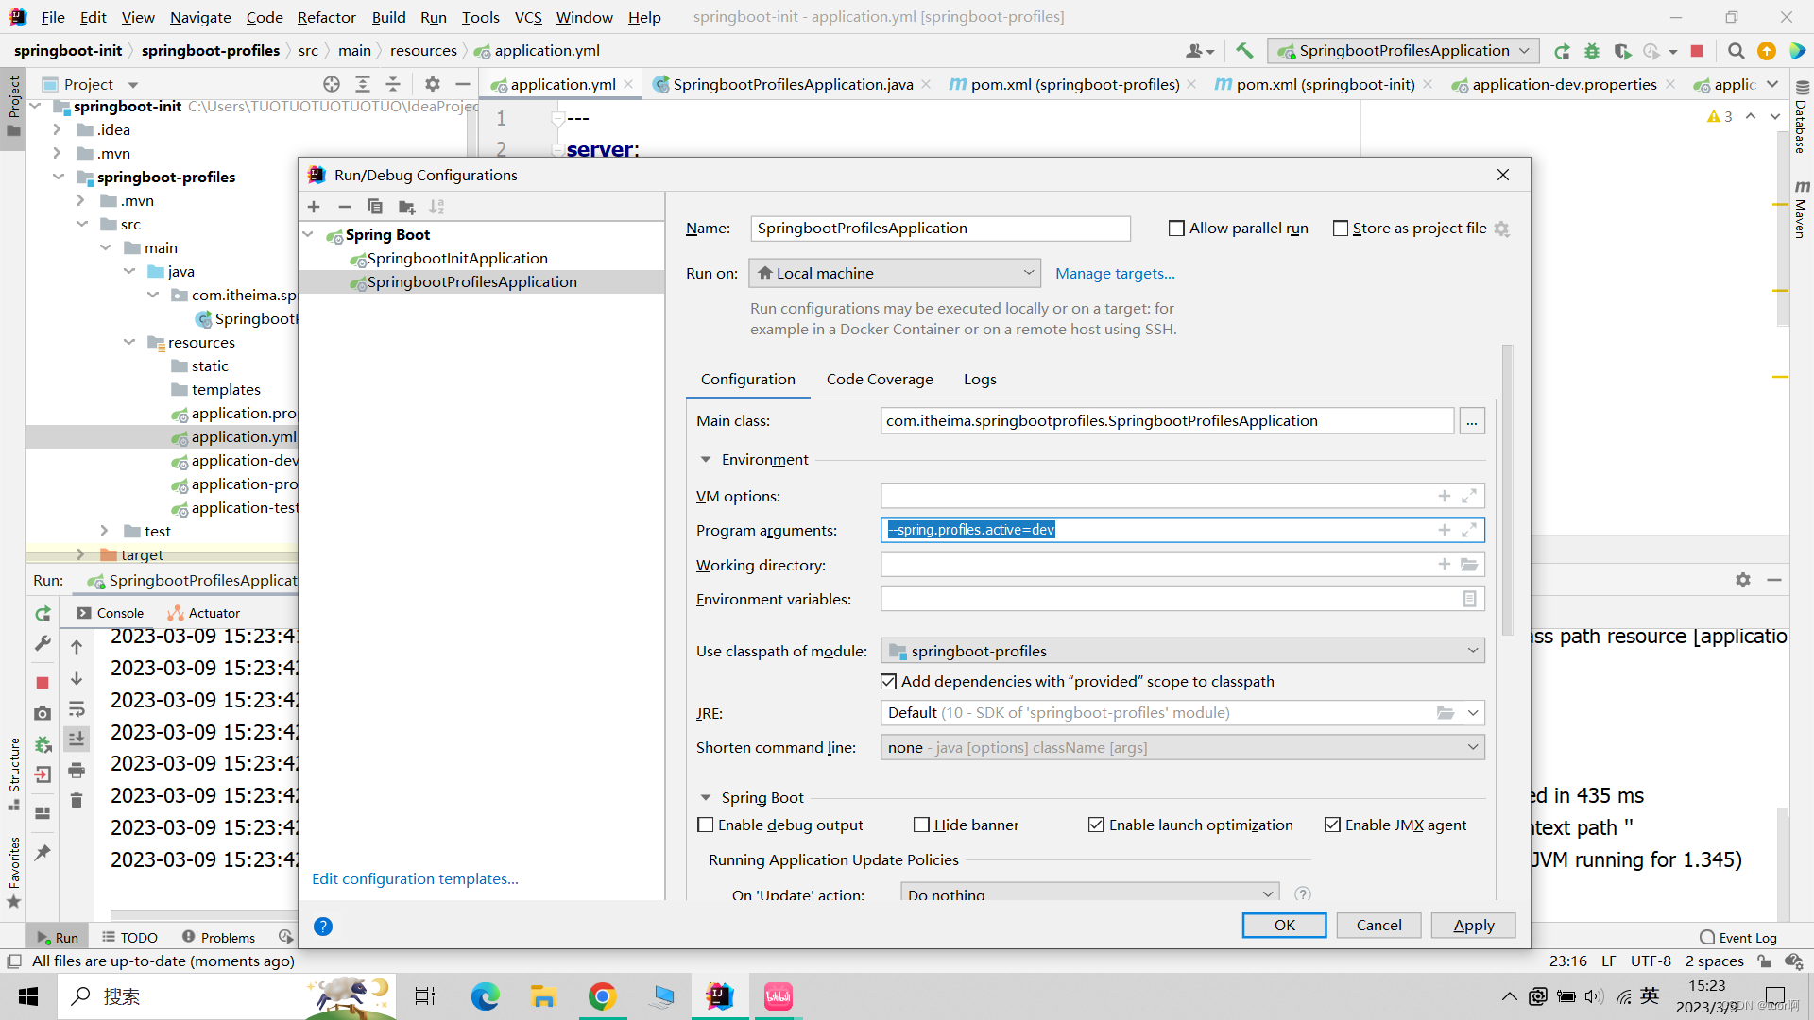The height and width of the screenshot is (1020, 1814).
Task: Enable the Allow parallel run checkbox
Action: pyautogui.click(x=1177, y=228)
